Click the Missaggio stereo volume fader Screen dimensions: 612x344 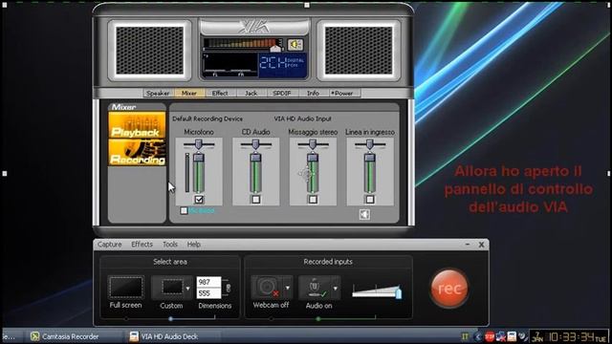tap(313, 172)
